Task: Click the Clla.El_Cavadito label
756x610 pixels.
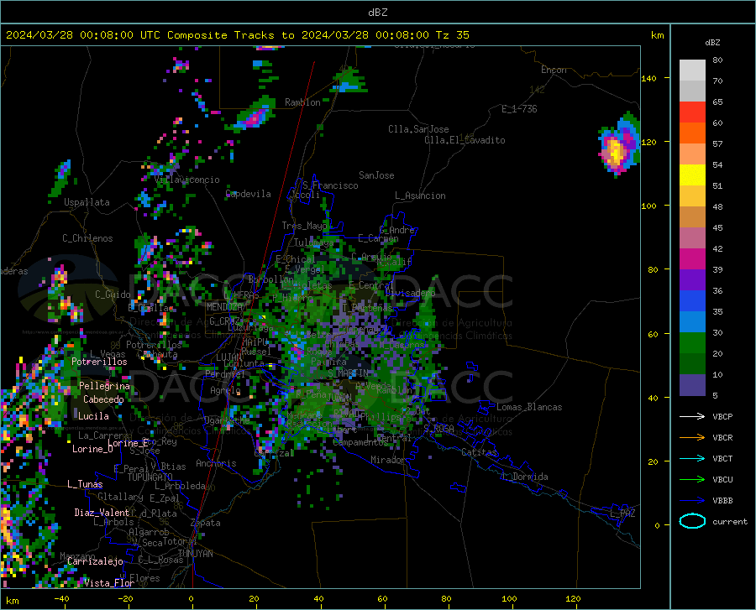Action: 465,140
